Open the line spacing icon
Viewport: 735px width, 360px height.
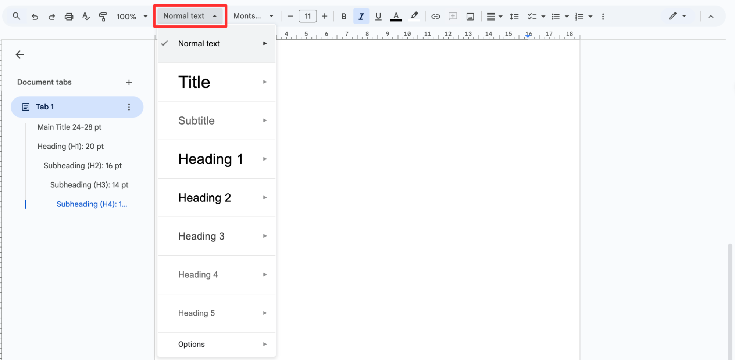[x=514, y=17]
